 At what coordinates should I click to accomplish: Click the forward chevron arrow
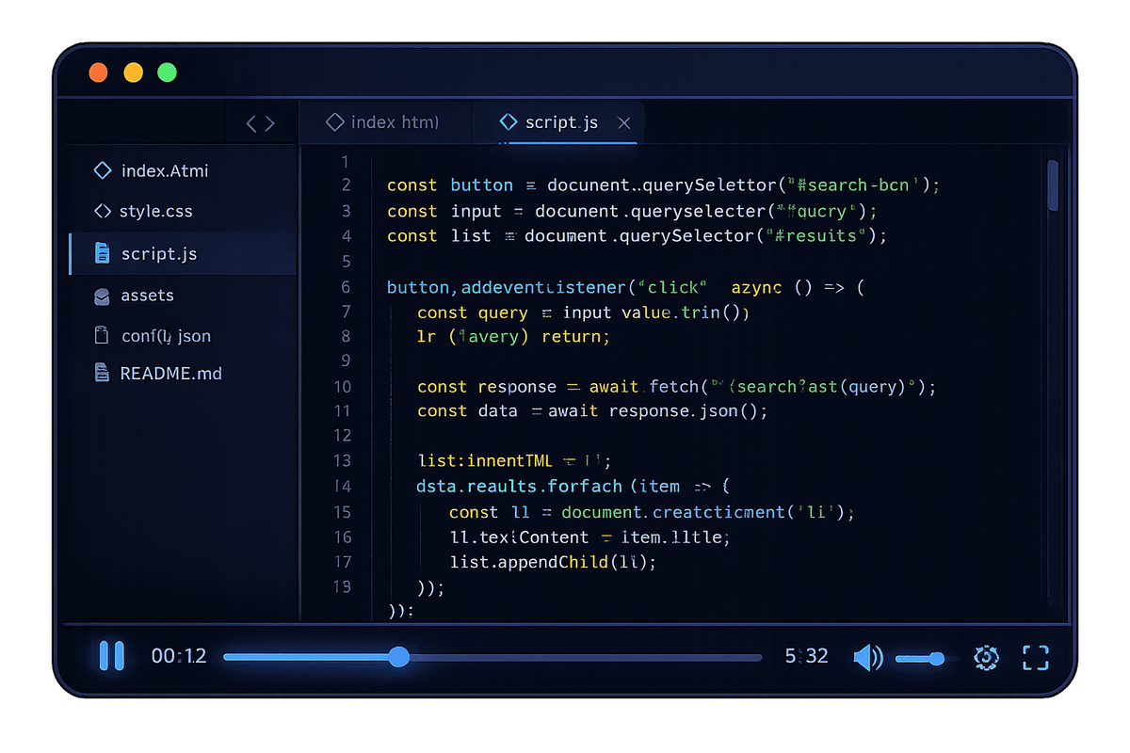coord(269,121)
